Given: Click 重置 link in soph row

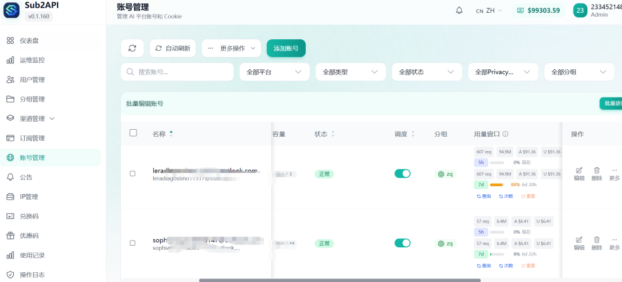Looking at the screenshot, I should coord(528,266).
